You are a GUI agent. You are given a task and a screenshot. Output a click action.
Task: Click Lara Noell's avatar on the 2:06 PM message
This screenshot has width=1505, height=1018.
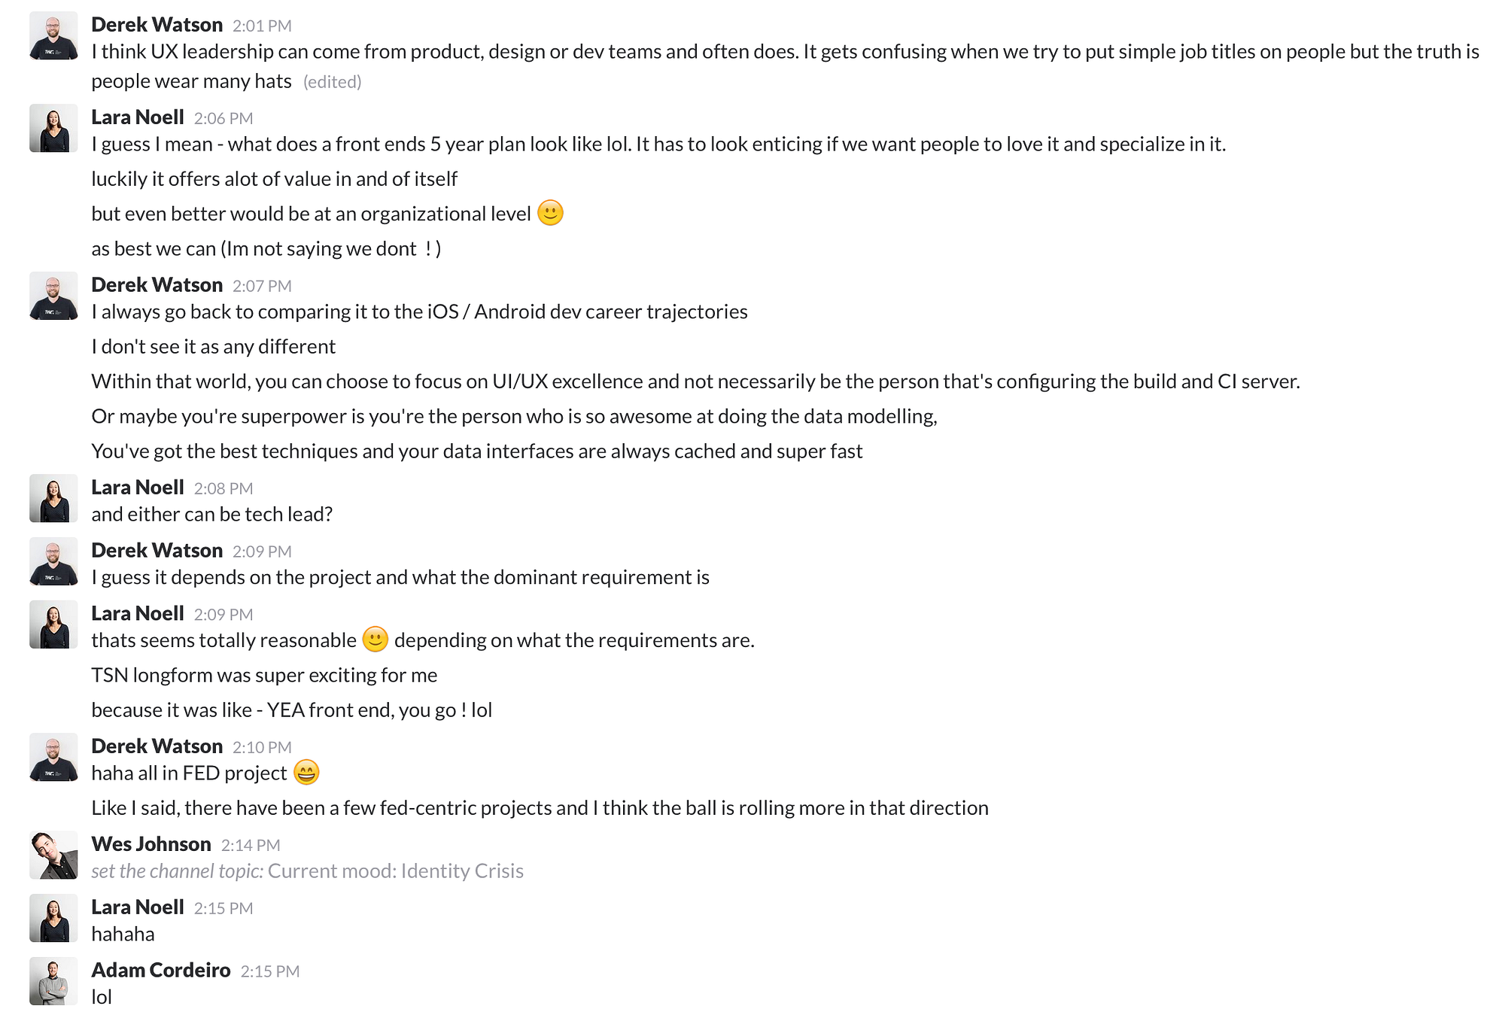coord(53,128)
